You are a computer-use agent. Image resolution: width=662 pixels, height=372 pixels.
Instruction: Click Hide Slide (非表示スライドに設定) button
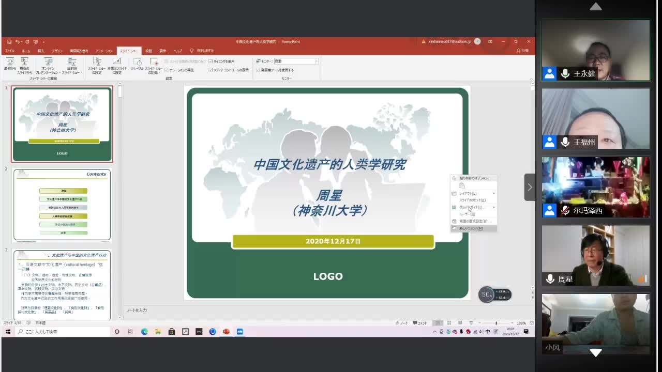coord(117,66)
